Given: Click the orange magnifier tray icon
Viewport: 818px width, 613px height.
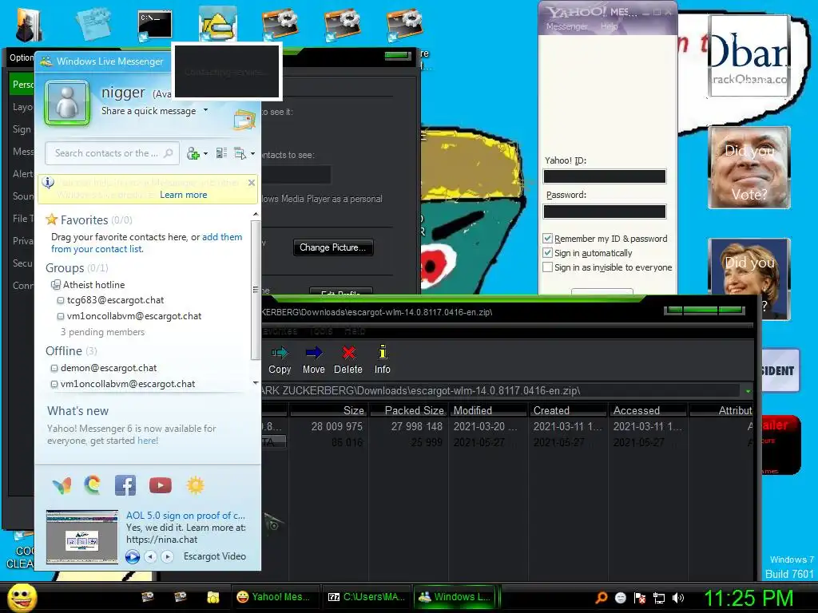Looking at the screenshot, I should (x=601, y=598).
